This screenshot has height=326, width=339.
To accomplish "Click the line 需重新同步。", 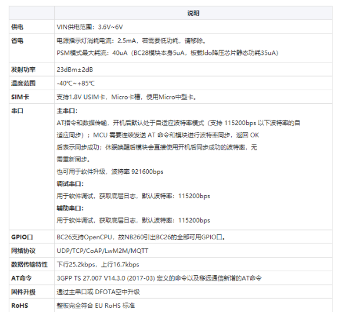I will coord(74,159).
